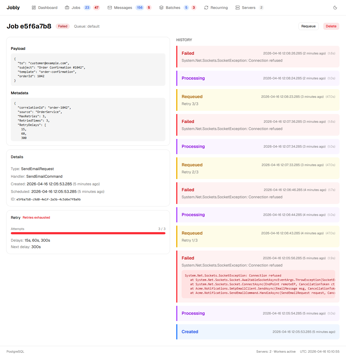Viewport: 346px width, 357px height.
Task: Click the Messages envelope icon
Action: pyautogui.click(x=110, y=8)
